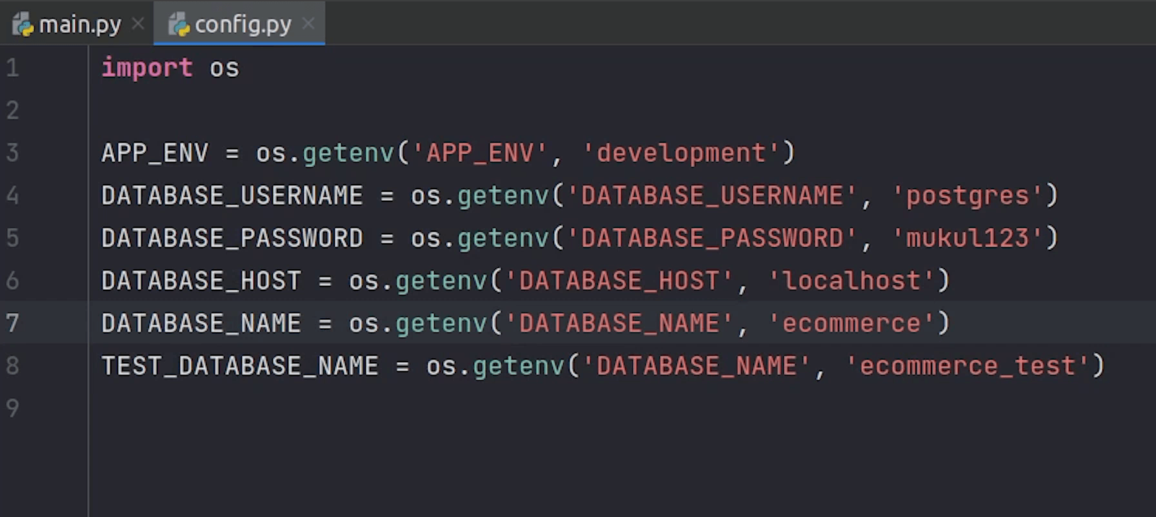
Task: Click the 'ecommerce_test' string on line 8
Action: pyautogui.click(x=967, y=366)
